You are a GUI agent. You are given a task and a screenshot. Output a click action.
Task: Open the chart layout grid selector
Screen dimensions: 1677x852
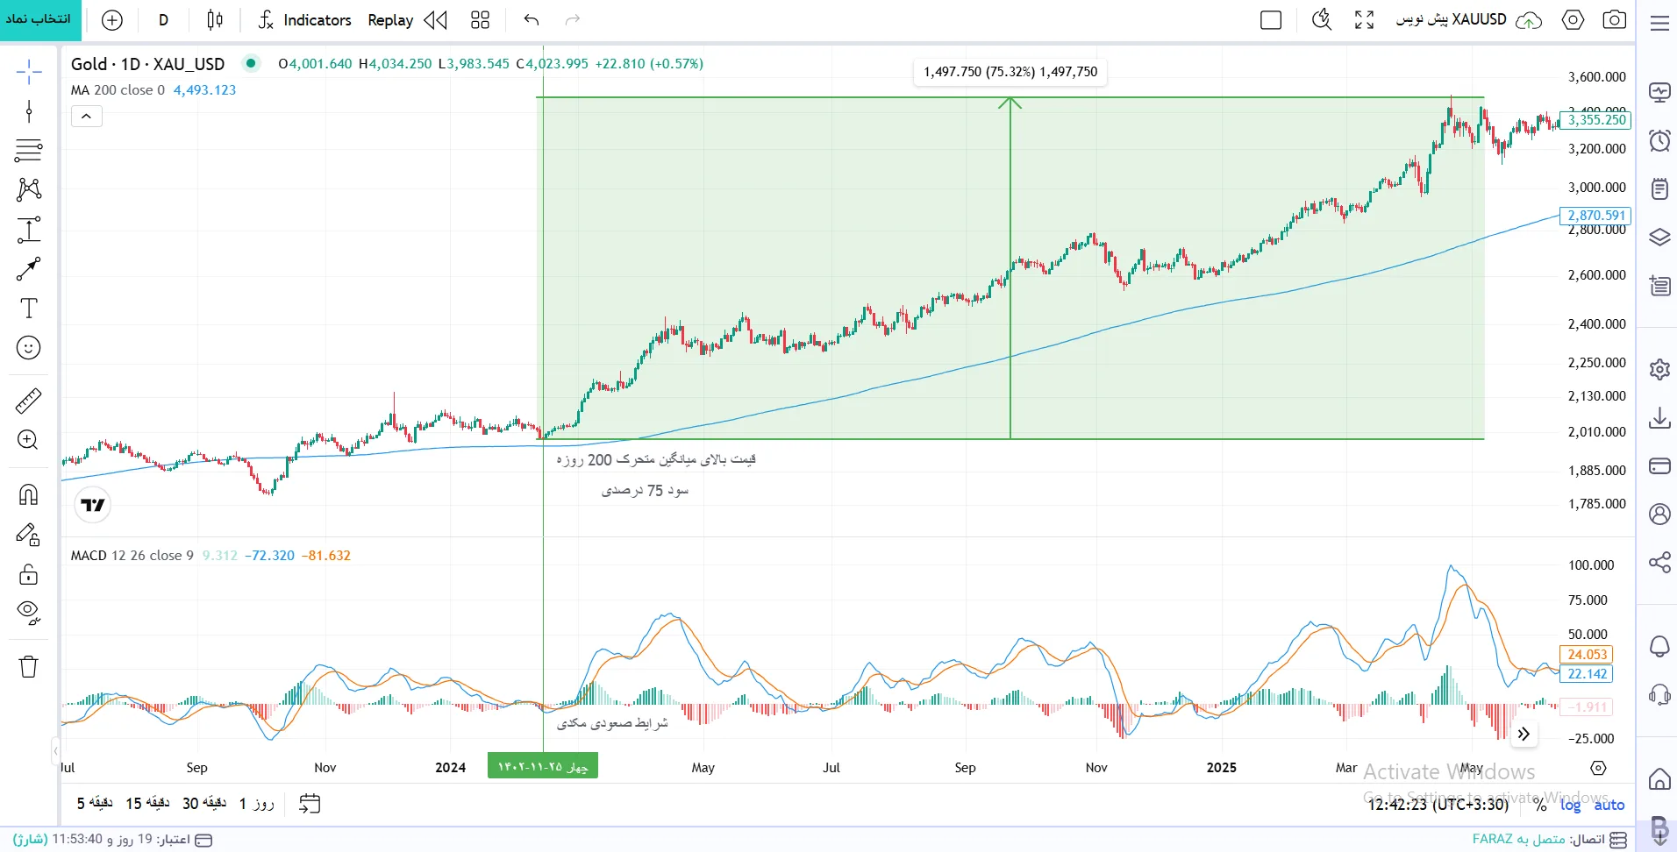click(x=480, y=20)
